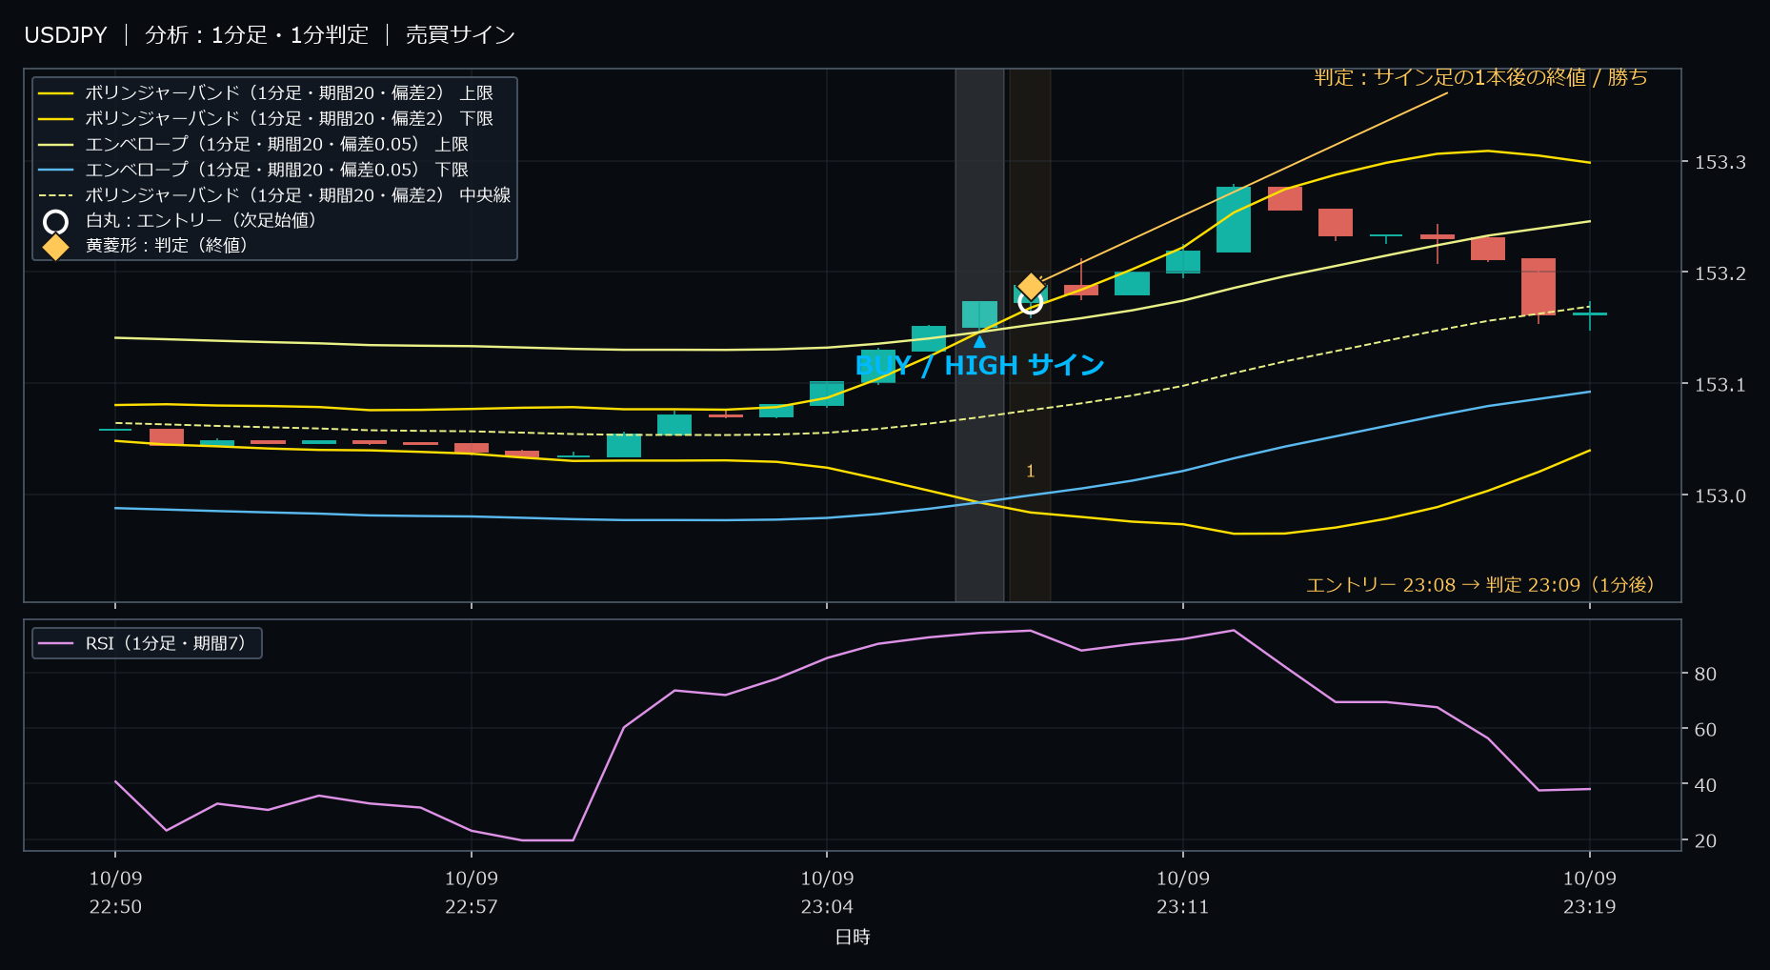Image resolution: width=1770 pixels, height=970 pixels.
Task: Click the yellow line swatch for ボリンジャーバンド 上限
Action: coord(56,93)
